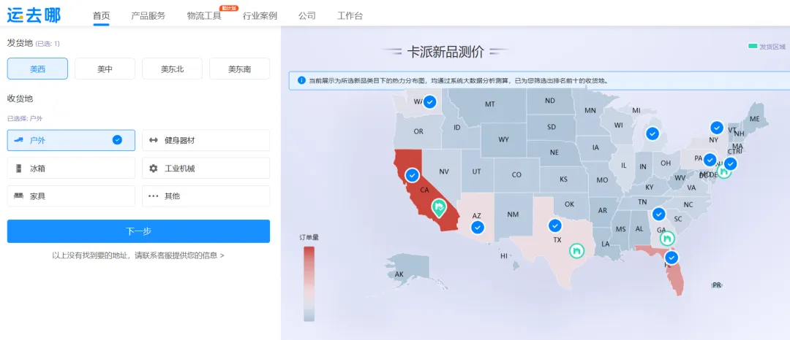This screenshot has height=340, width=790.
Task: Switch to 工作台 tab
Action: pyautogui.click(x=350, y=15)
